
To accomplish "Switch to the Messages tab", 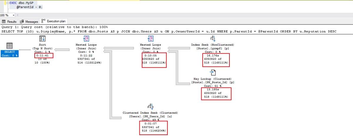I will coord(29,21).
